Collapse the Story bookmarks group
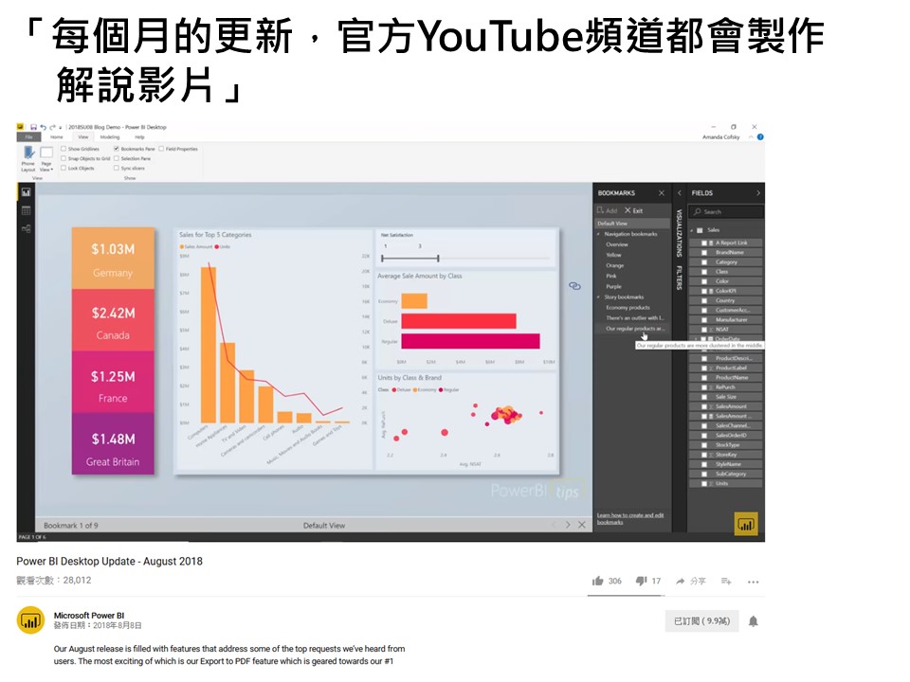The height and width of the screenshot is (682, 910). coord(599,296)
